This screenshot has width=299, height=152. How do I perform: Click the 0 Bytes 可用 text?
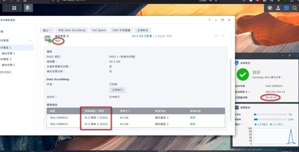163,36
